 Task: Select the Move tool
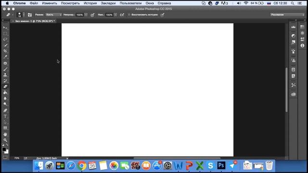pos(5,28)
